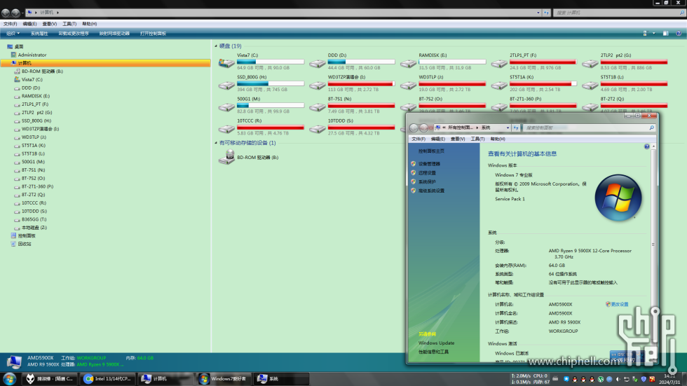
Task: Select the 2TLP1_PT (F:) drive icon
Action: 499,64
